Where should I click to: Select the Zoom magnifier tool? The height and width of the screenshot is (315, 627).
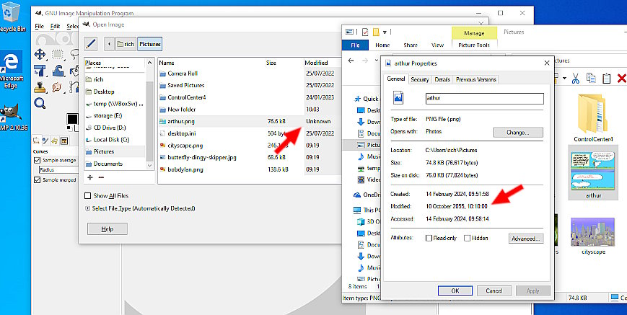[40, 103]
